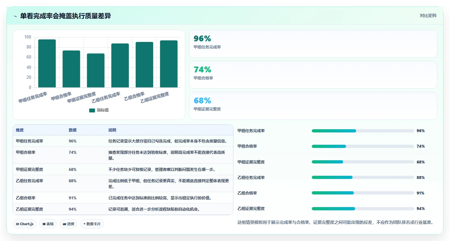Click the 维度 column header
The width and height of the screenshot is (450, 241).
[x=20, y=130]
